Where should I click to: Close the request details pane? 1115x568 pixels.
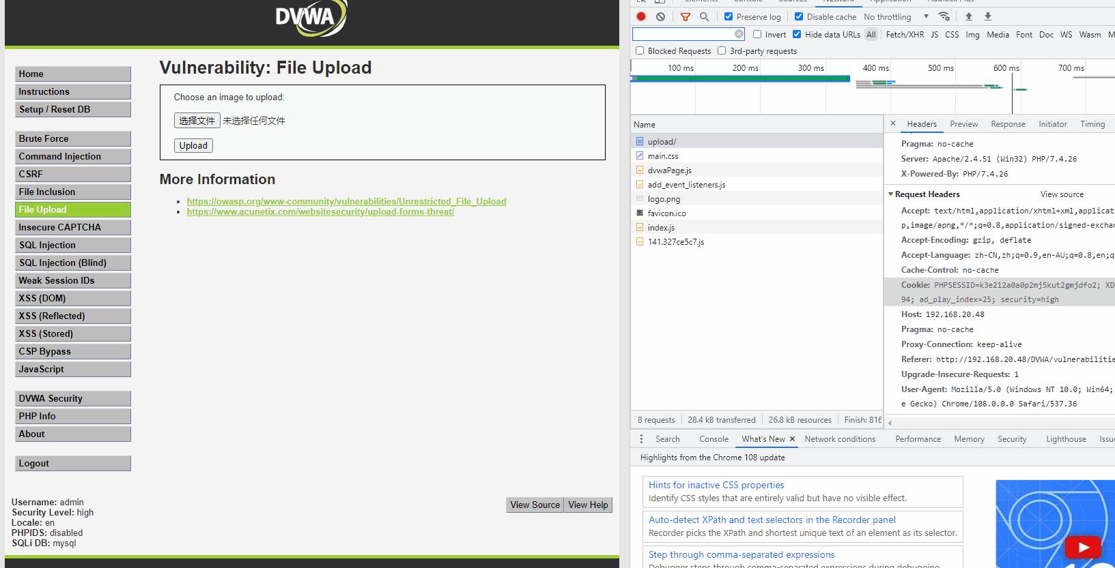point(893,123)
